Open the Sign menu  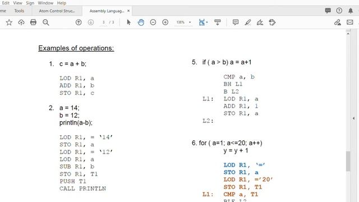coord(30,3)
